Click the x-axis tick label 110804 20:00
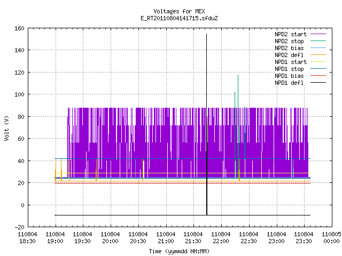This screenshot has height=256, width=342. tap(110, 238)
